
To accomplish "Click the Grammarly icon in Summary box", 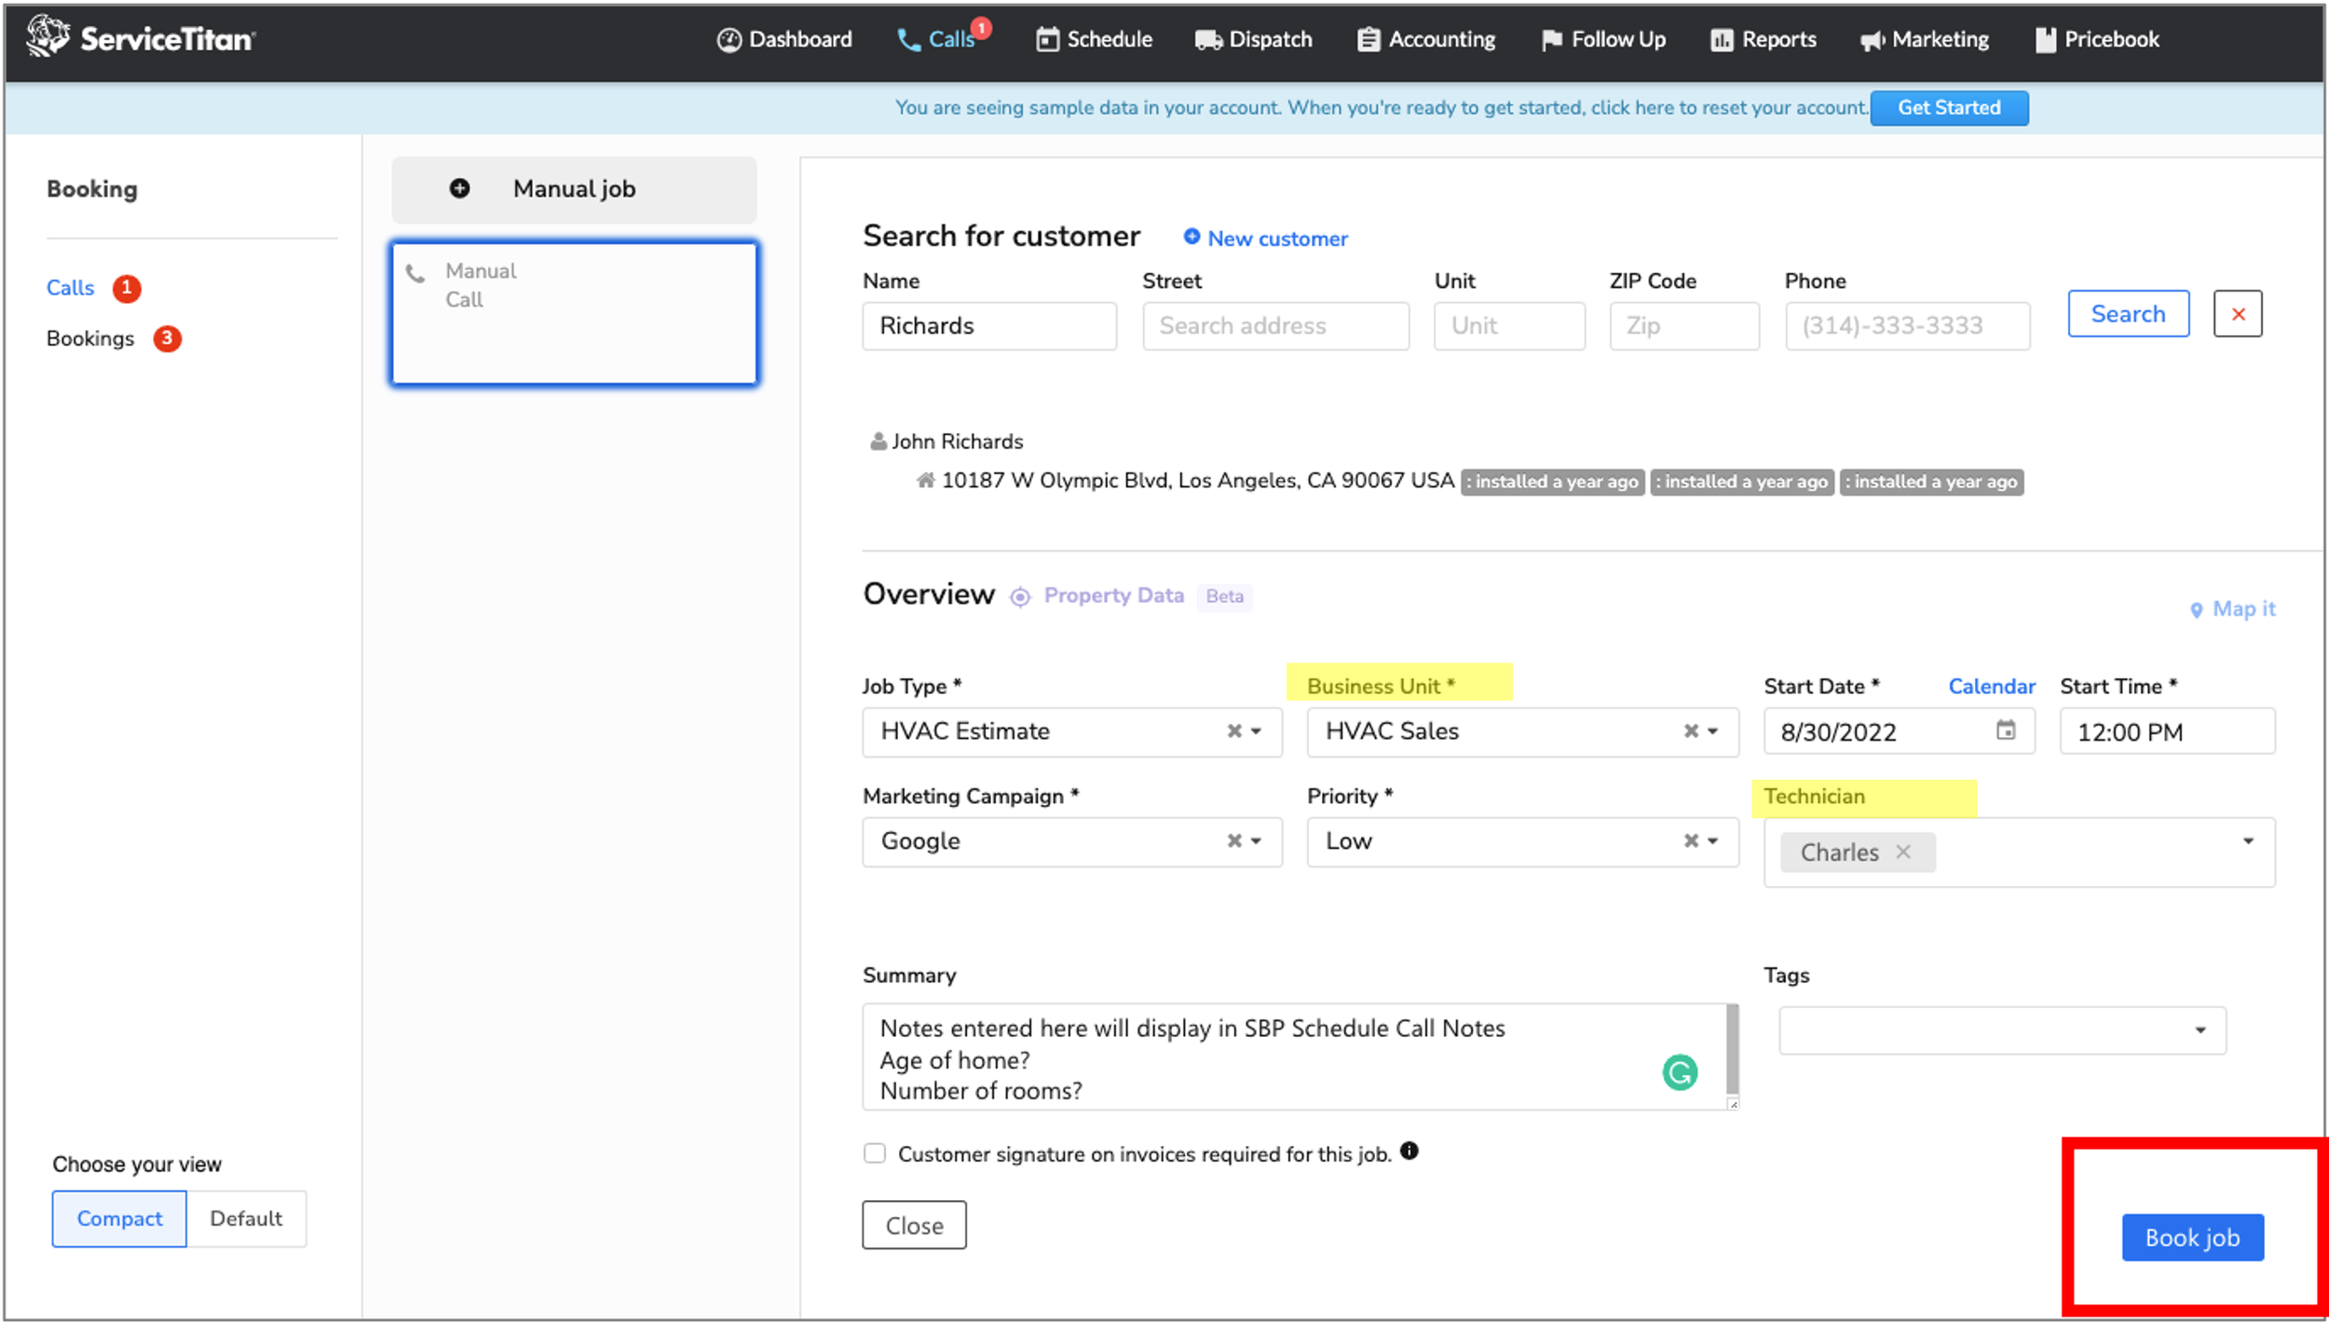I will [1679, 1072].
